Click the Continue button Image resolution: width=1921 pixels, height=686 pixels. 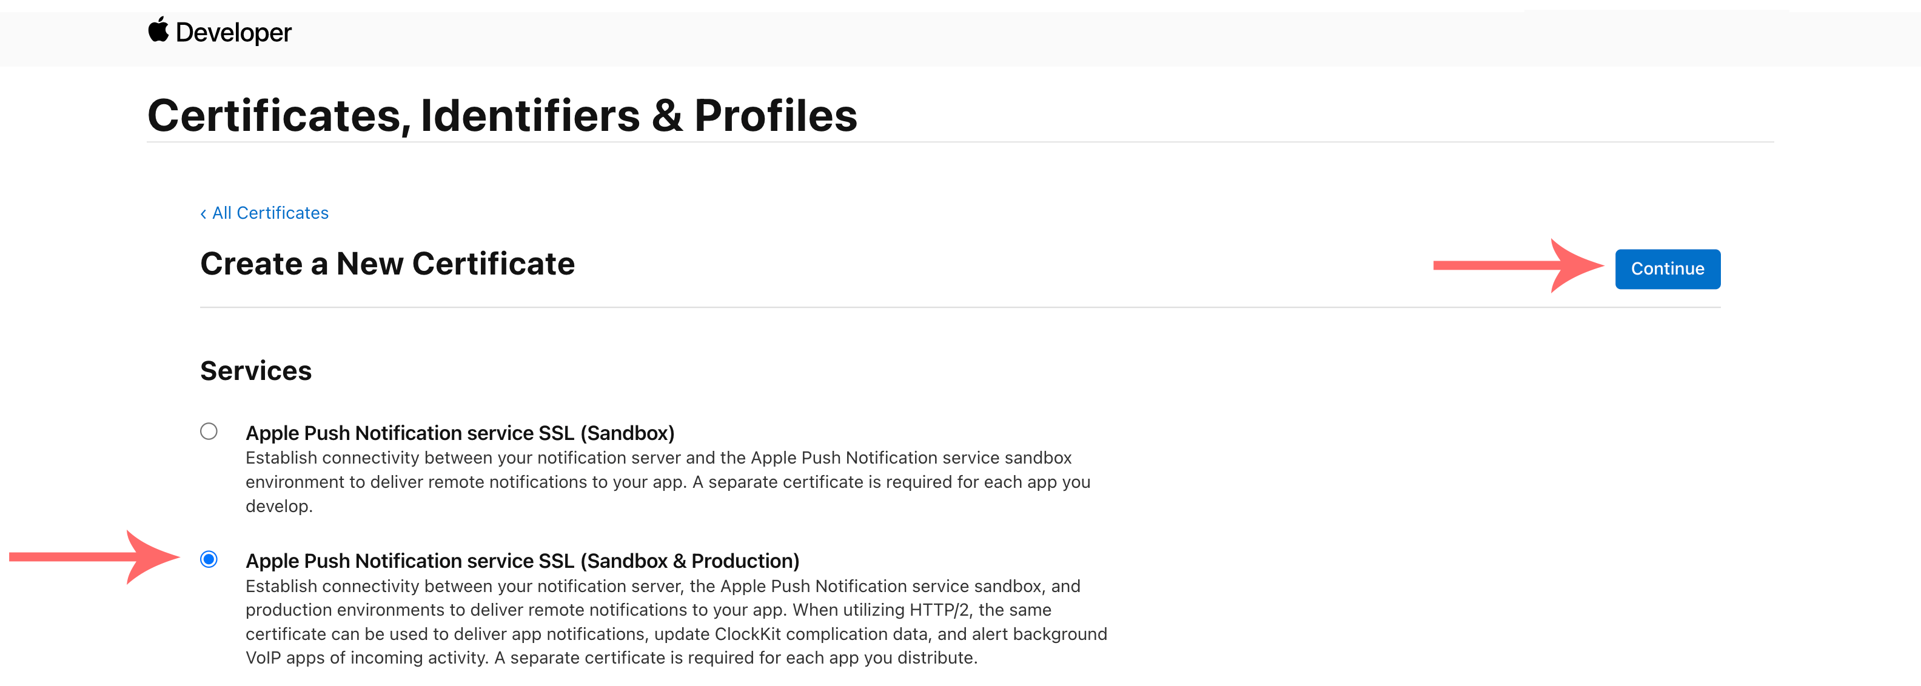coord(1668,268)
